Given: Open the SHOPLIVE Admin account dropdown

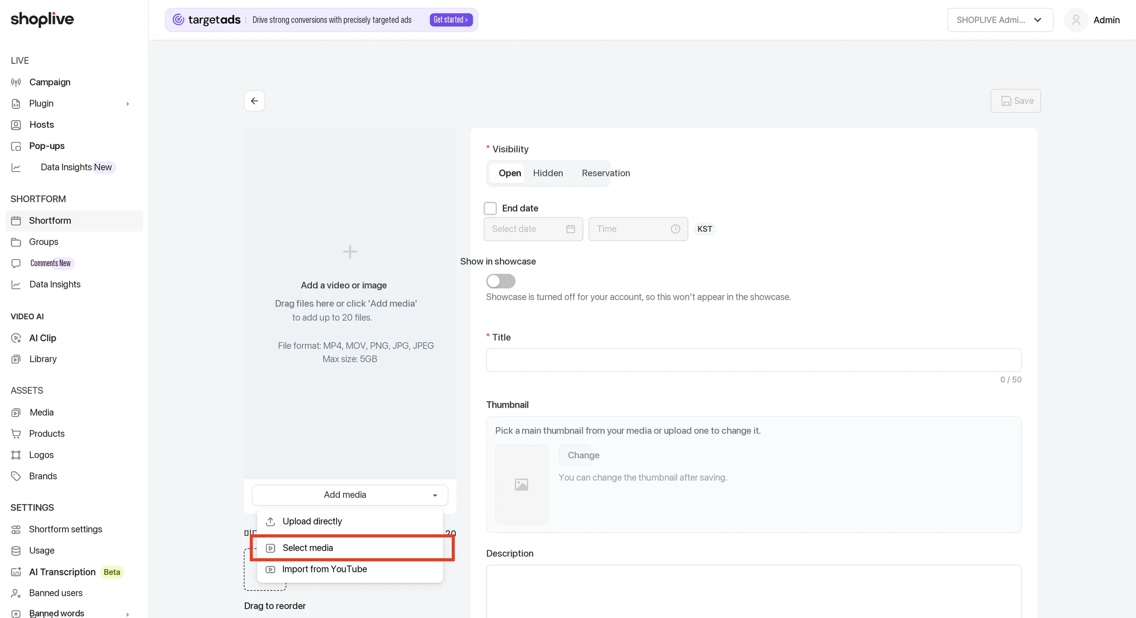Looking at the screenshot, I should 1000,20.
